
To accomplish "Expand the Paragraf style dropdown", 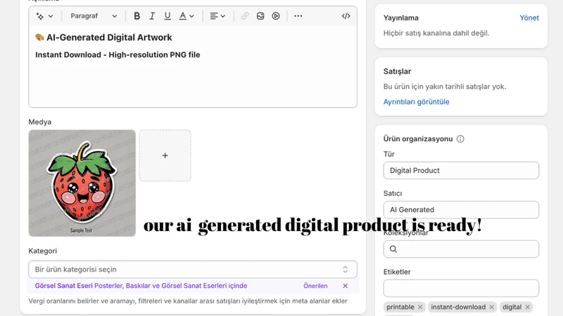I will click(94, 16).
